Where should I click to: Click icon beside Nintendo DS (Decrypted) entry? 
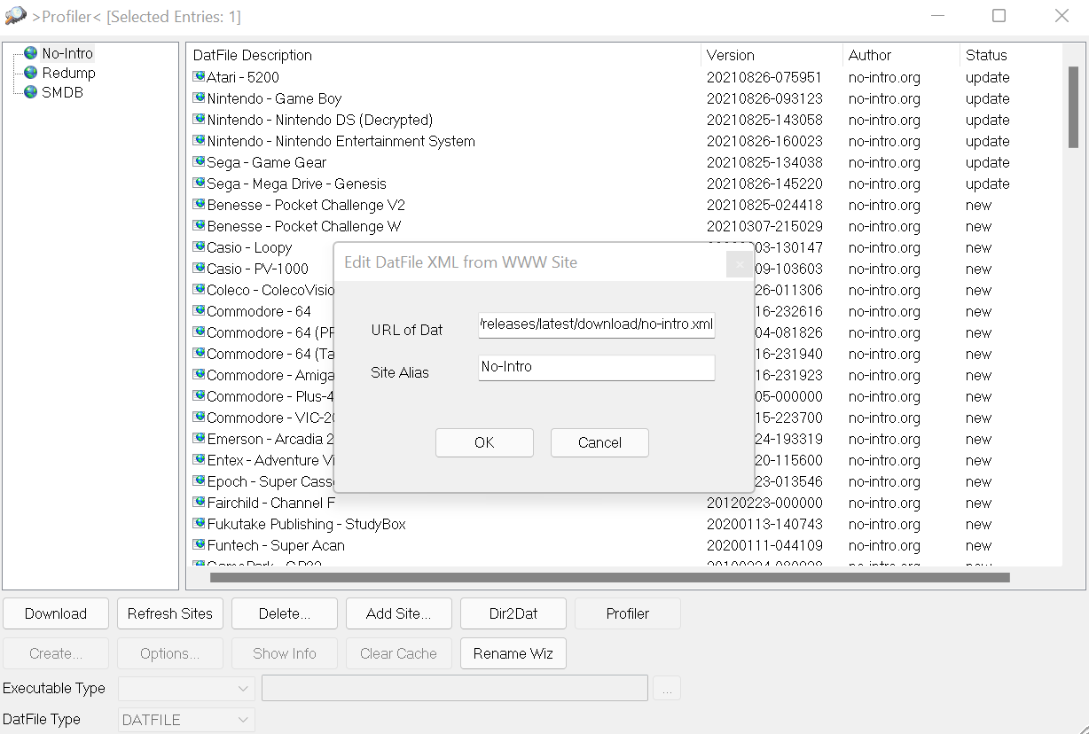coord(200,119)
